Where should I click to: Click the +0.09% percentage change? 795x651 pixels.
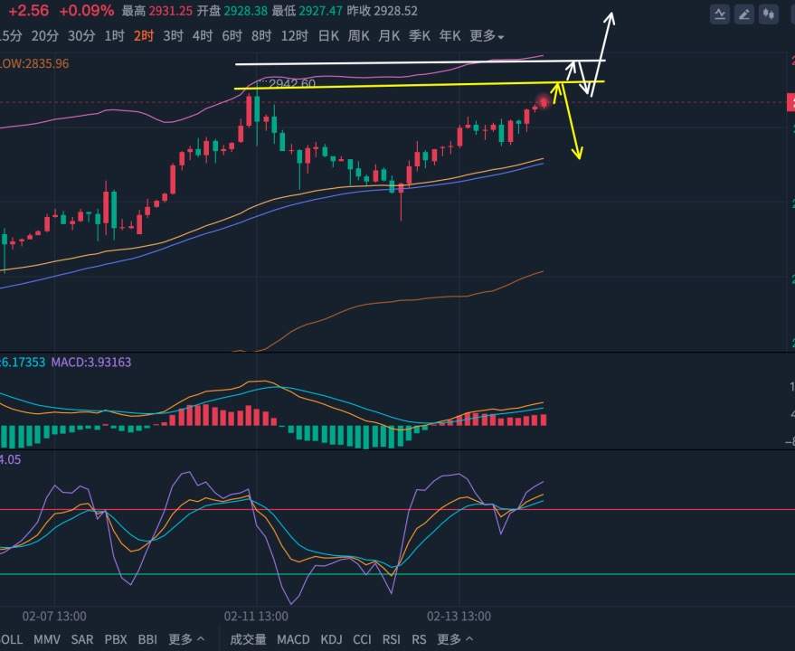(87, 11)
